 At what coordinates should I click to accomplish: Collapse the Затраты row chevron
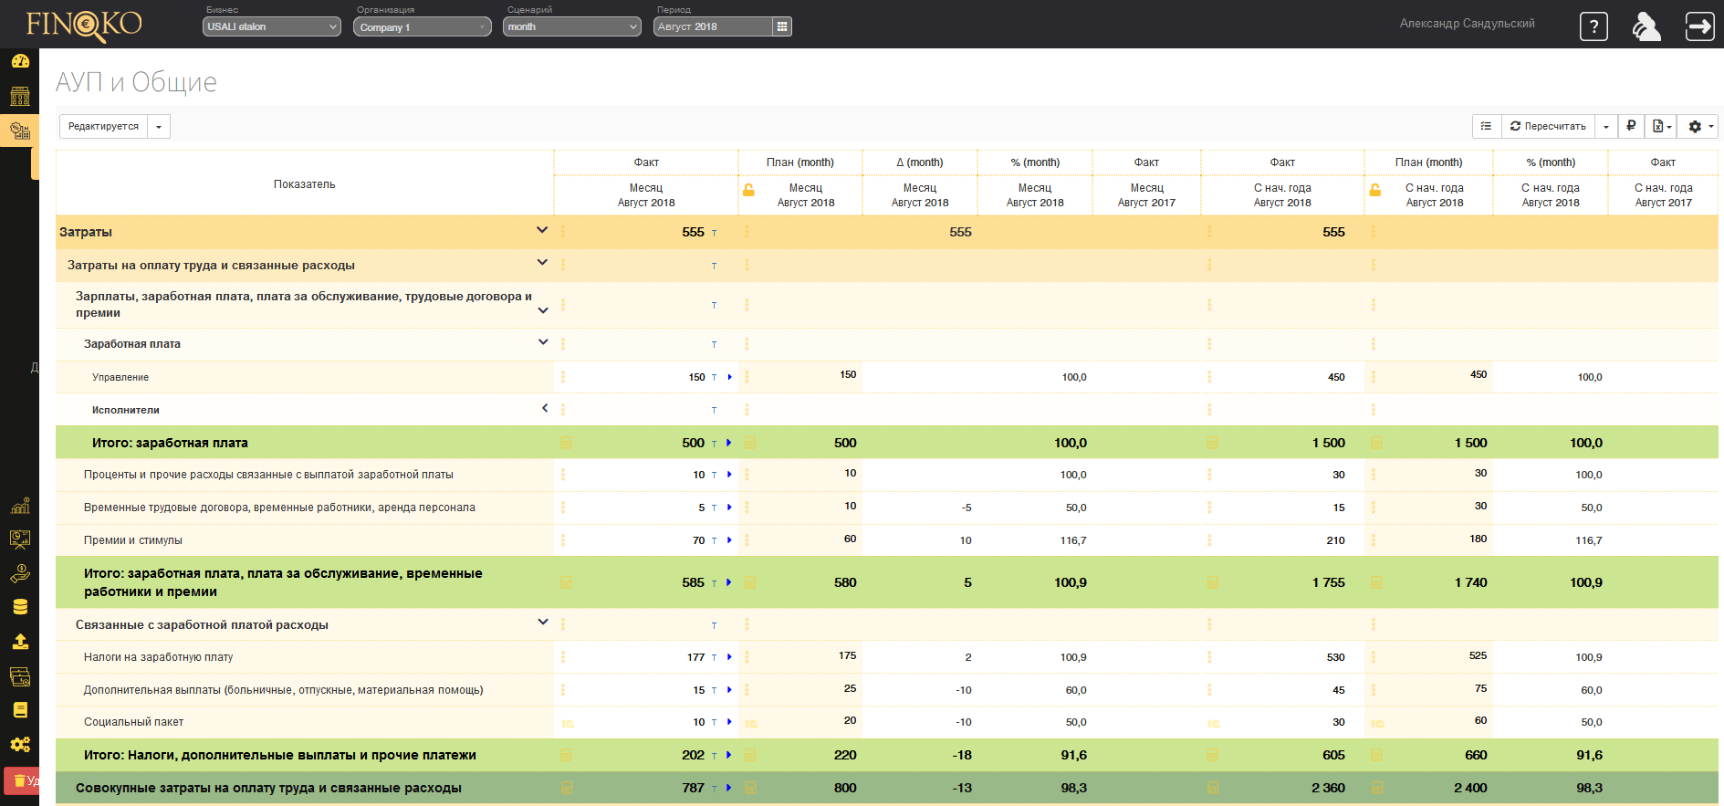[x=542, y=230]
